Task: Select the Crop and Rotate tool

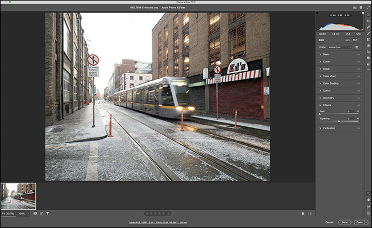Action: [x=369, y=21]
